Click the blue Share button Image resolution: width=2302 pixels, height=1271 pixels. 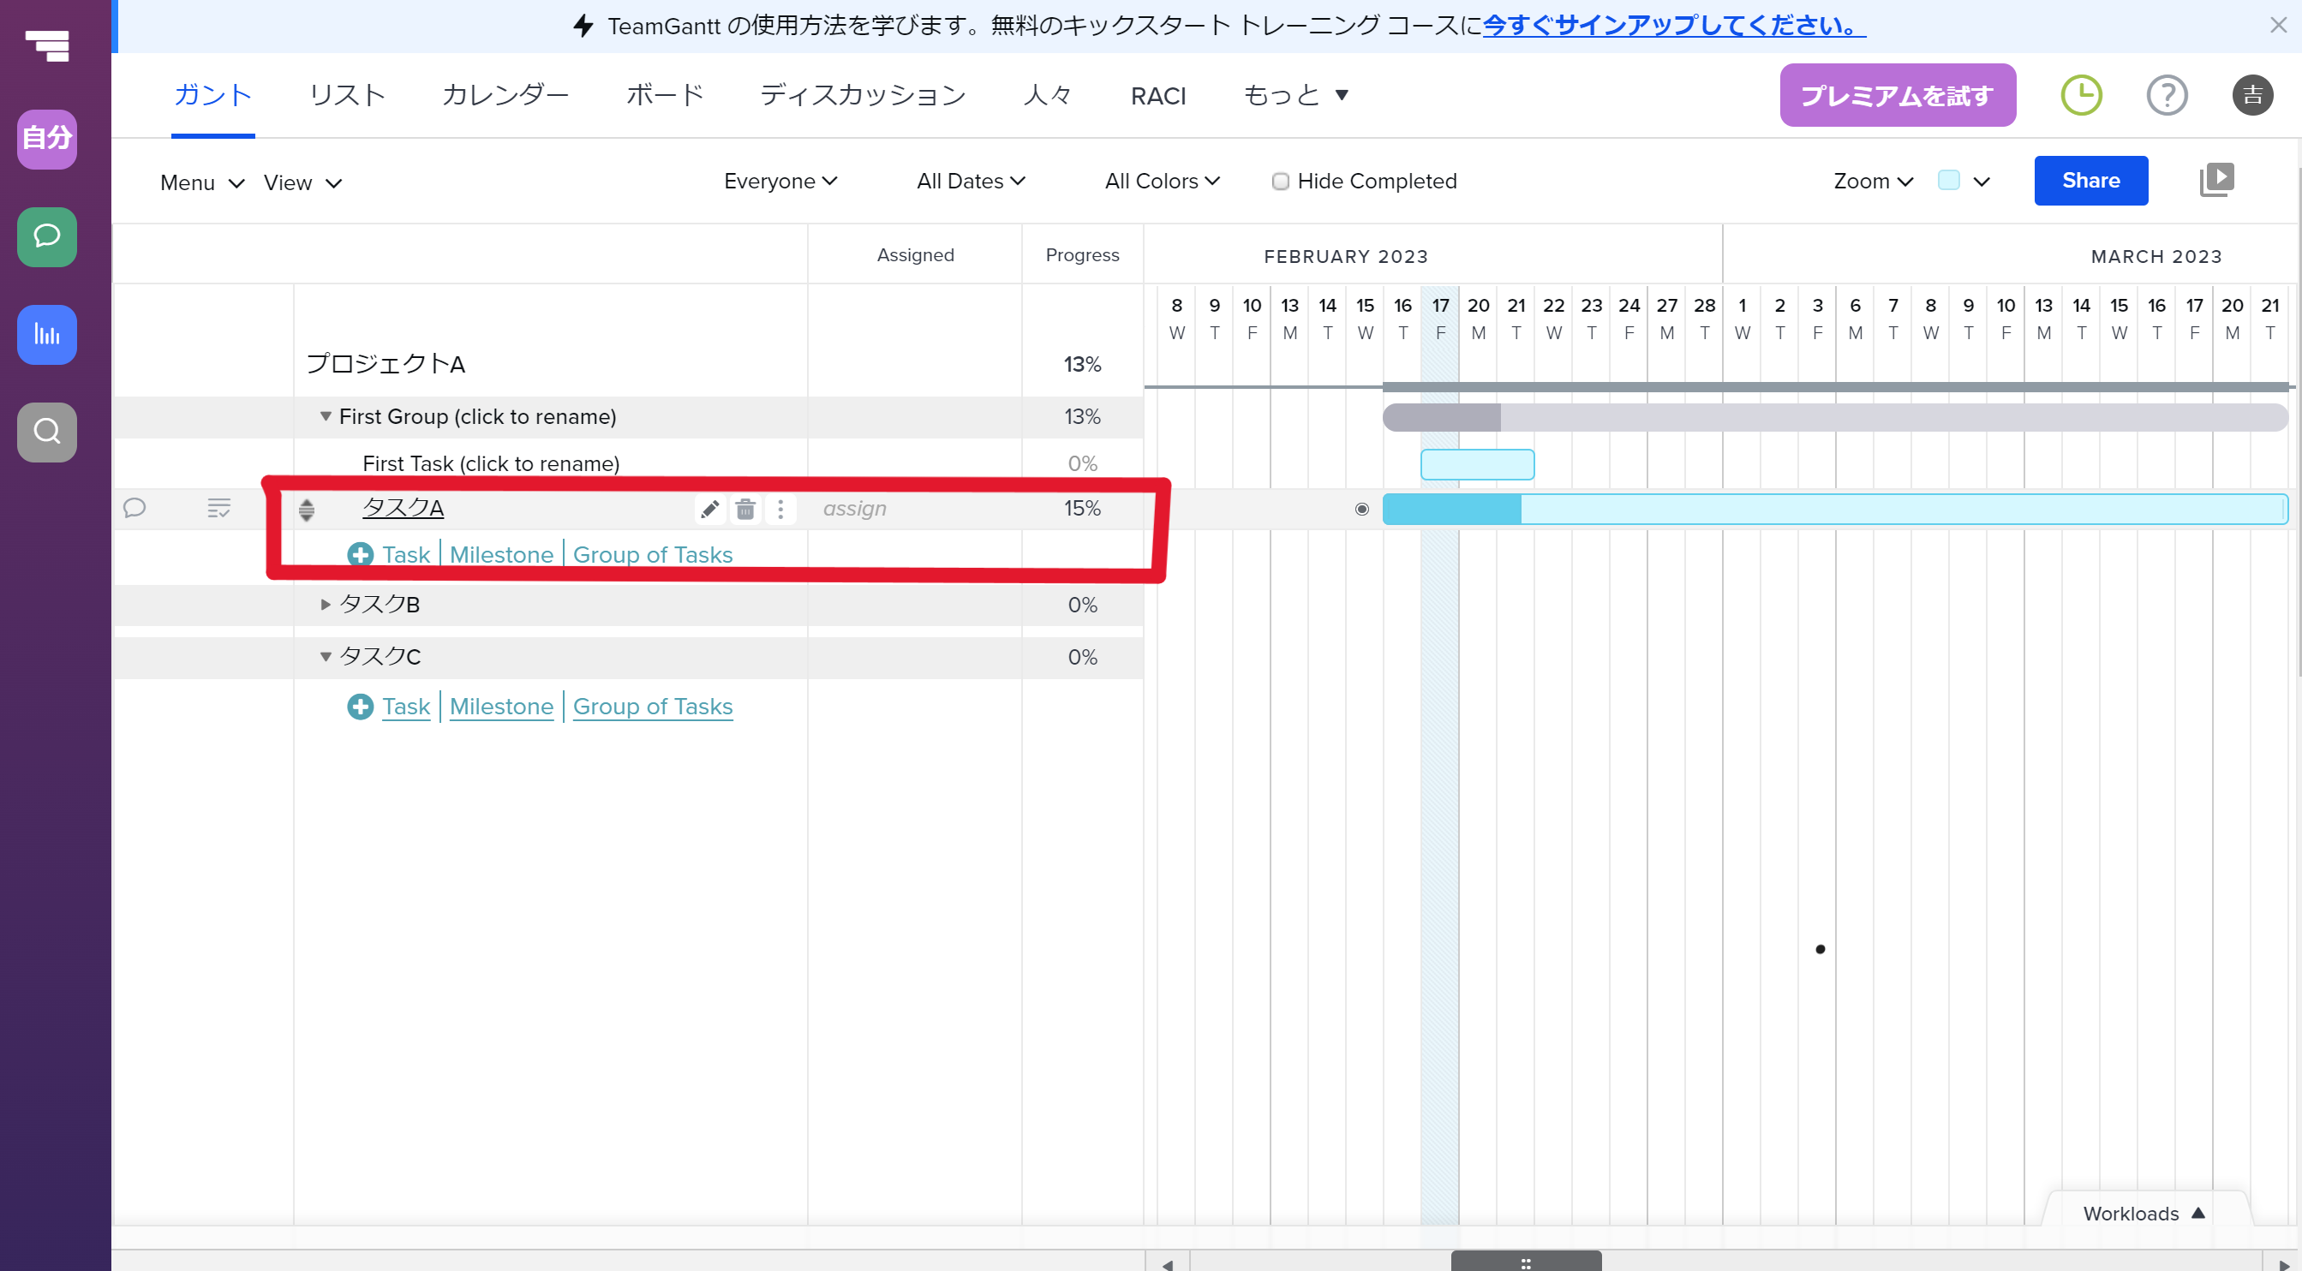(x=2090, y=181)
